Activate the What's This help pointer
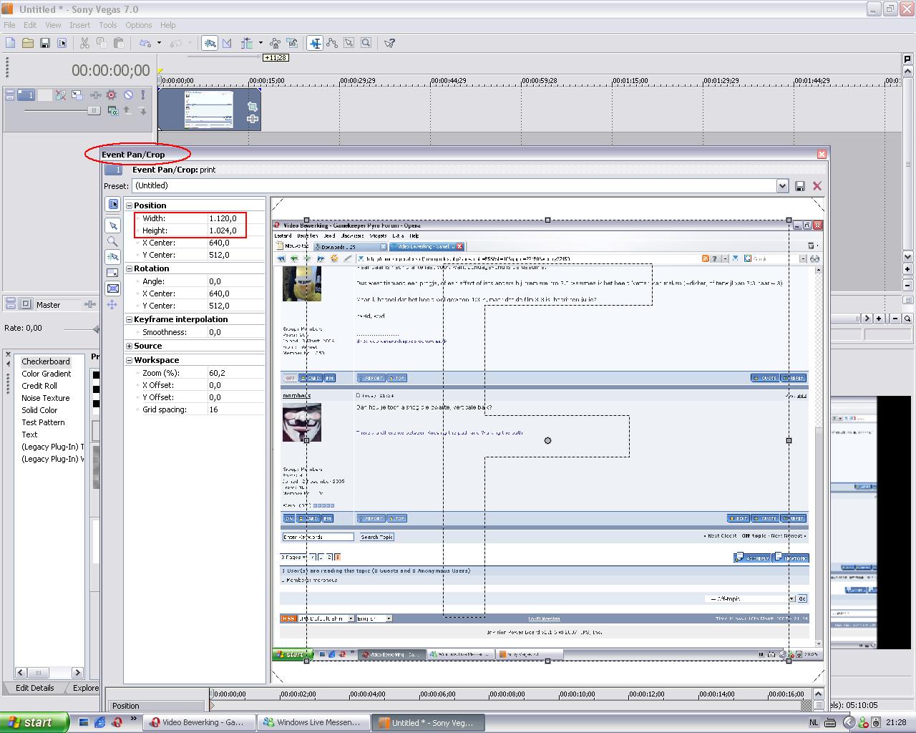Viewport: 916px width, 733px height. tap(389, 43)
